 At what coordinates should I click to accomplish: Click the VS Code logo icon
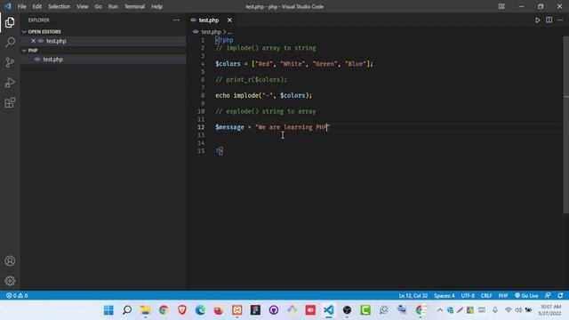[8, 6]
